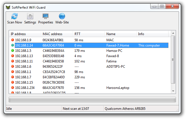This screenshot has width=186, height=119.
Task: Click the red status dot for 192.168.1.6
Action: pyautogui.click(x=13, y=66)
